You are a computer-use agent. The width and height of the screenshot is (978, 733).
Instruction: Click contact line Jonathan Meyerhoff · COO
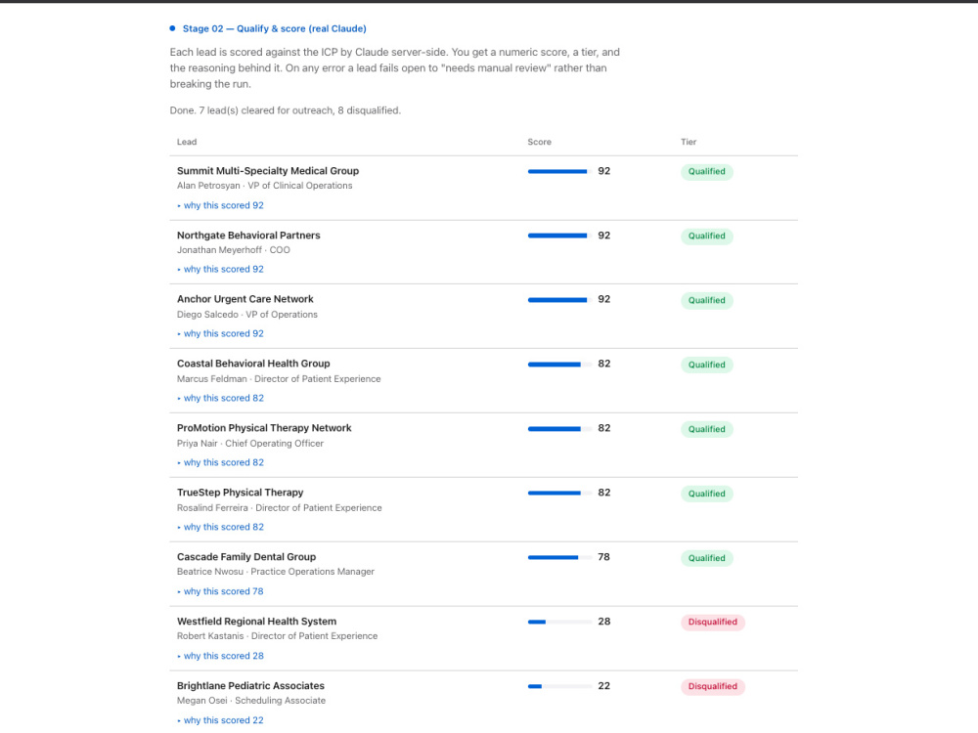234,250
